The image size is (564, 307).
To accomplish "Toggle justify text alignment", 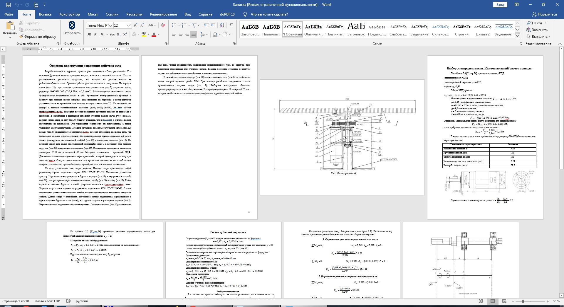I will pyautogui.click(x=193, y=34).
